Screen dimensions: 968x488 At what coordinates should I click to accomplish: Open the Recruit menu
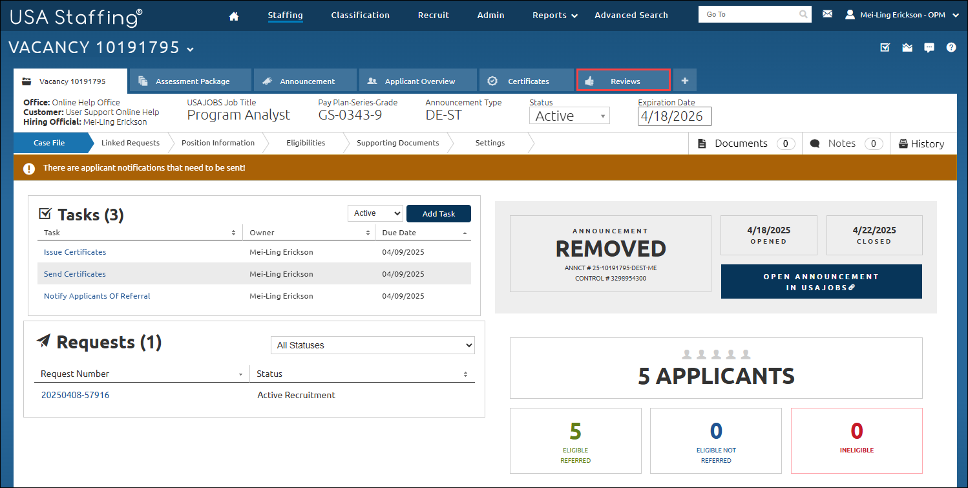[x=434, y=15]
